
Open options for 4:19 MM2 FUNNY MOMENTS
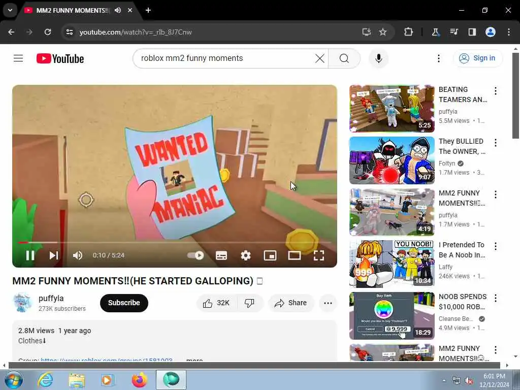pyautogui.click(x=496, y=194)
